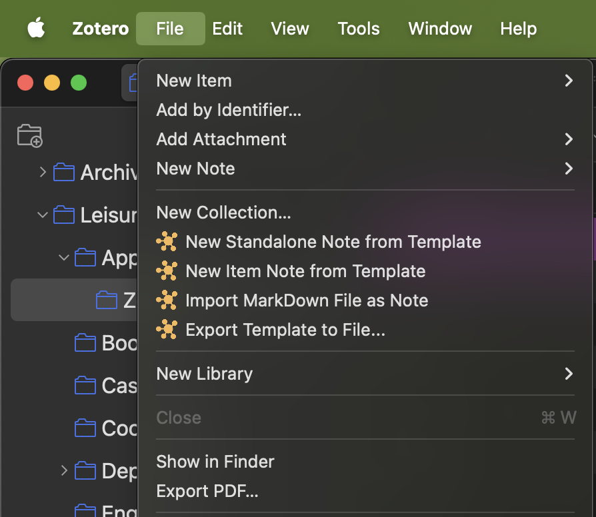Open the New Item submenu

(364, 81)
